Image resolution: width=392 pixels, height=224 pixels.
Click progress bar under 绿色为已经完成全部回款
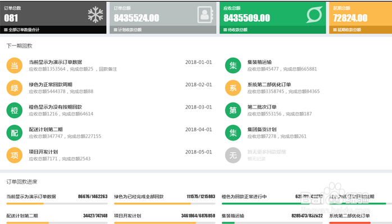click(165, 204)
